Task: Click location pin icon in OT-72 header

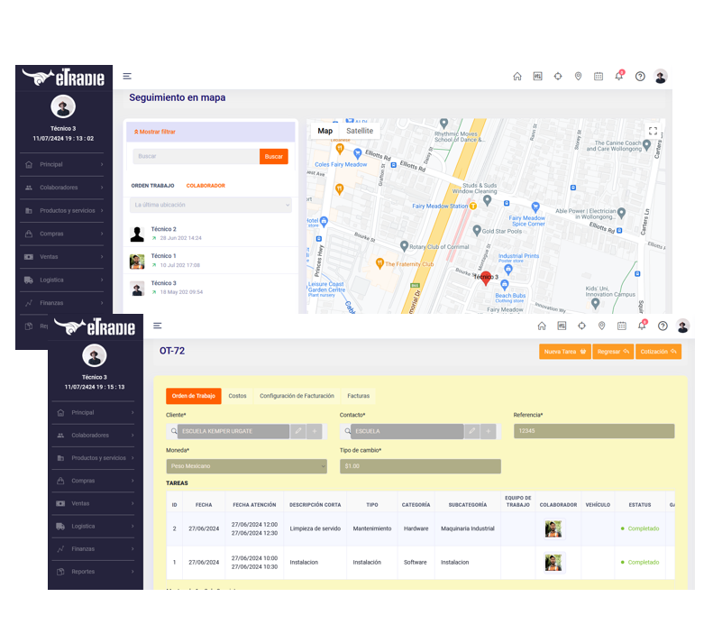Action: 601,326
